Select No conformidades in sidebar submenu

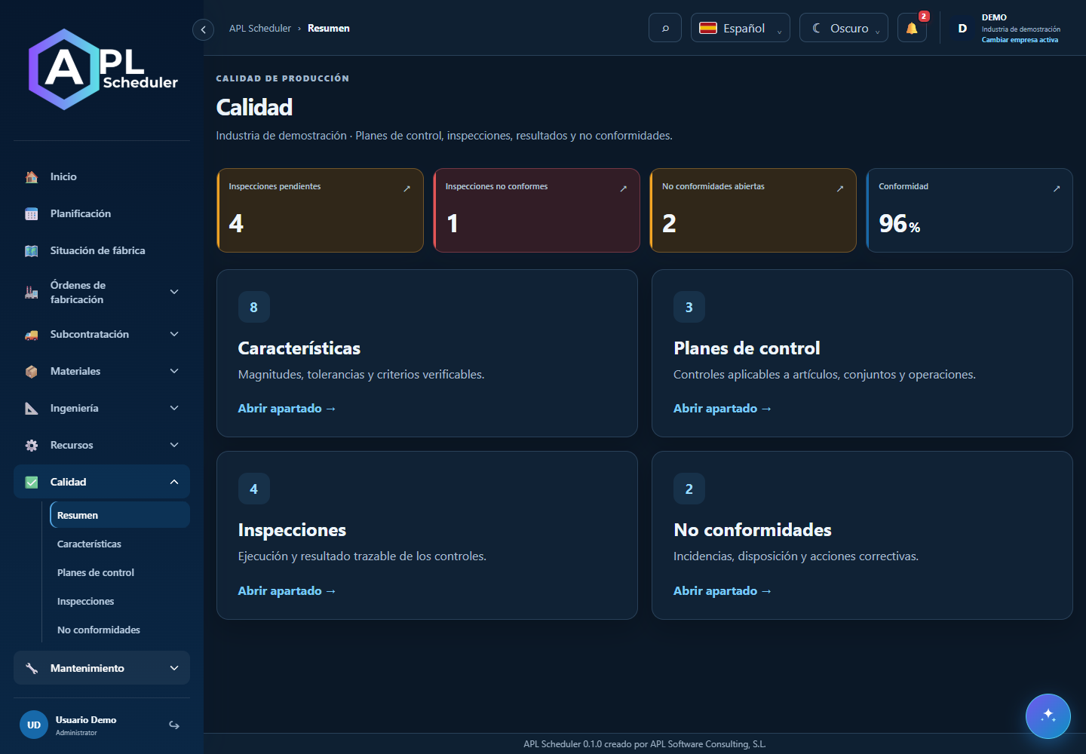coord(120,630)
